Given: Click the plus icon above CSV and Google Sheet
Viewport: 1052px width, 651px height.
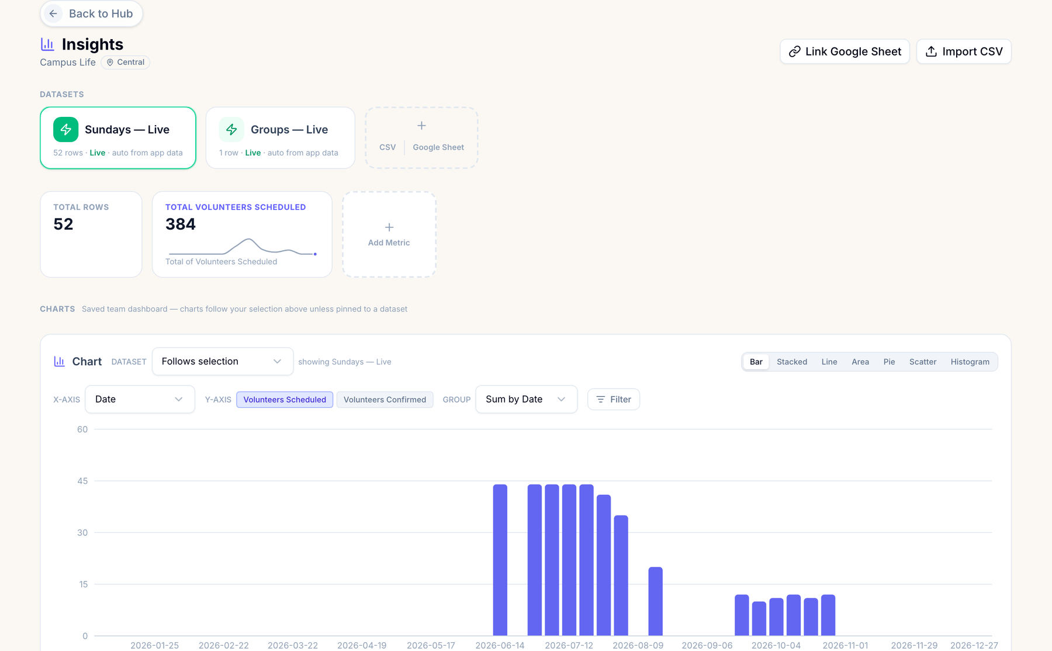Looking at the screenshot, I should pyautogui.click(x=421, y=126).
